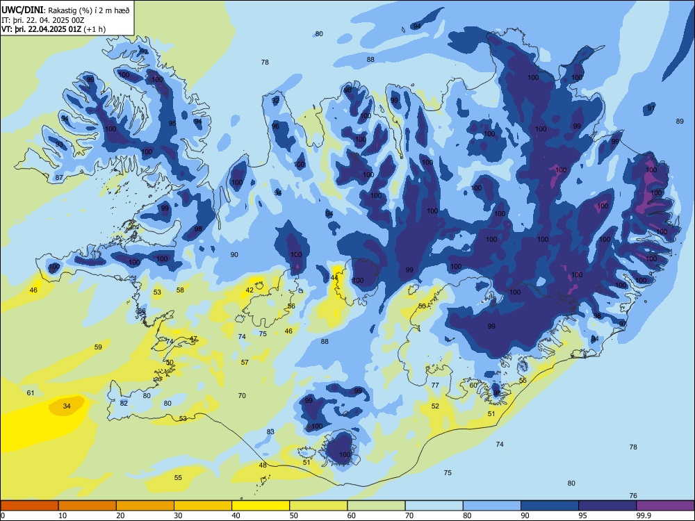The image size is (695, 521).
Task: Select the 87 value in the Westfjords
Action: tap(59, 177)
